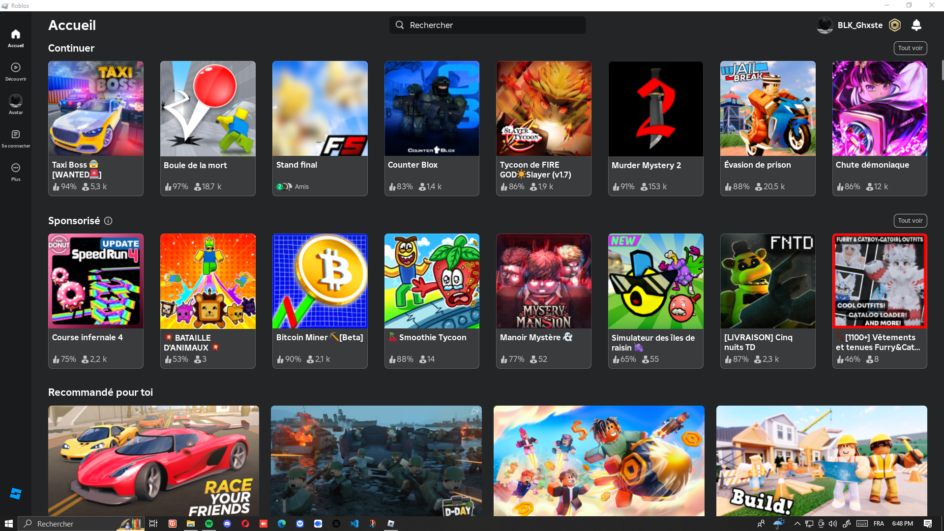Open the Bitcoin Miner [Beta] game tile
This screenshot has height=531, width=944.
(320, 281)
